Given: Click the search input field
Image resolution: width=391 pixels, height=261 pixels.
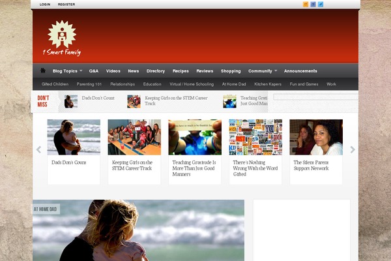Looking at the screenshot, I should point(315,97).
